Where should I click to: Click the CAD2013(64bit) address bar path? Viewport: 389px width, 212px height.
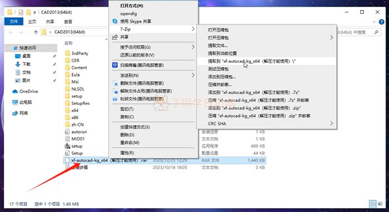point(69,32)
